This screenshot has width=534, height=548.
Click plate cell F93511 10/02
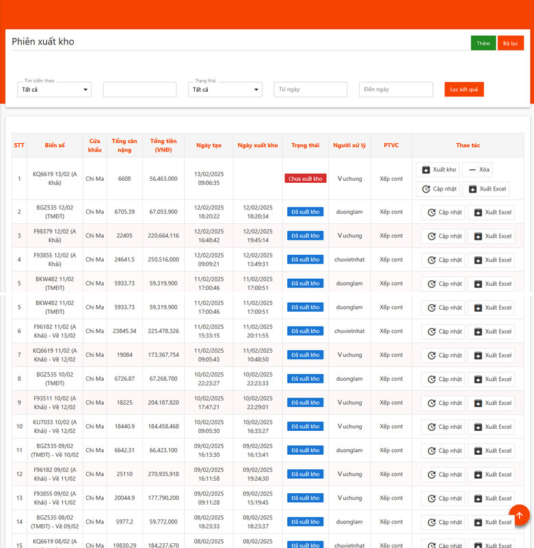point(55,403)
